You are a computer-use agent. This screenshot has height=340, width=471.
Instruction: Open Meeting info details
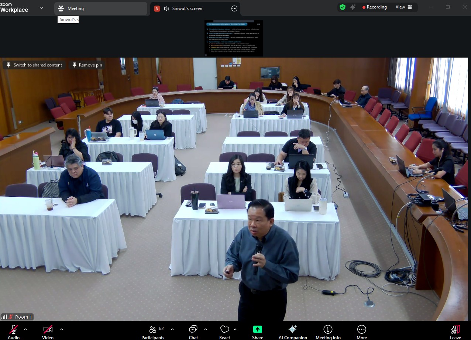[328, 331]
